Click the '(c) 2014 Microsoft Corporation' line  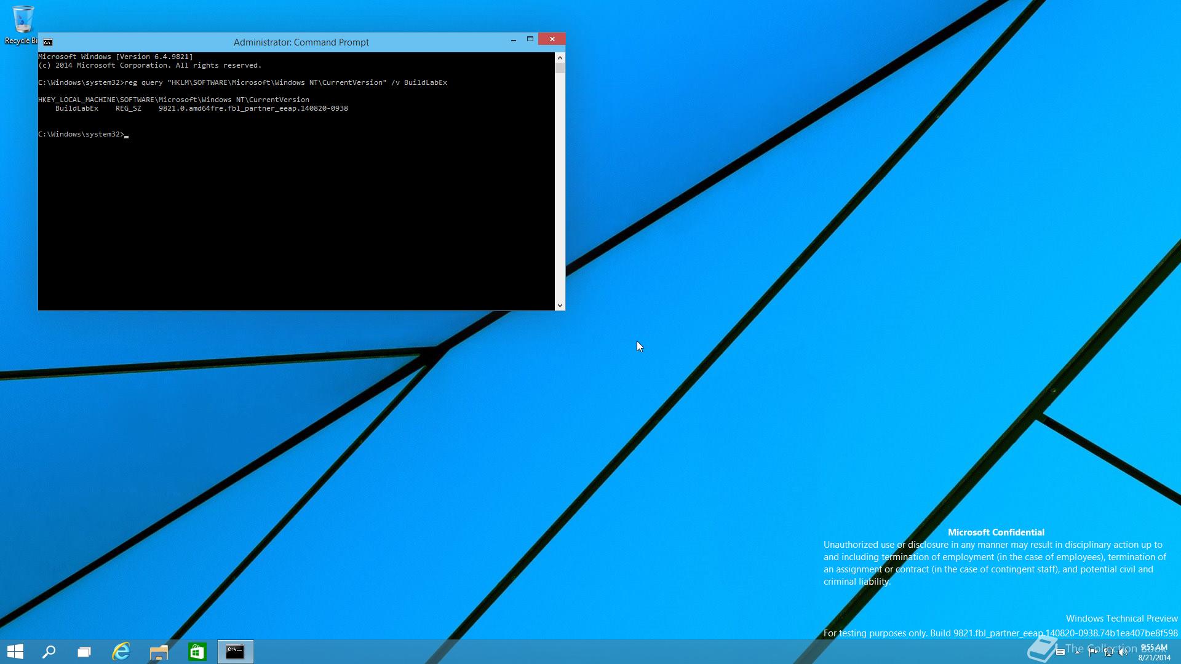149,65
